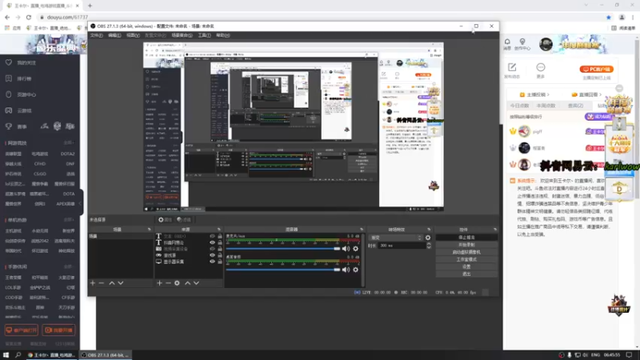Screen dimensions: 640x360
Task: Open the scene transition type dropdown
Action: click(x=395, y=238)
